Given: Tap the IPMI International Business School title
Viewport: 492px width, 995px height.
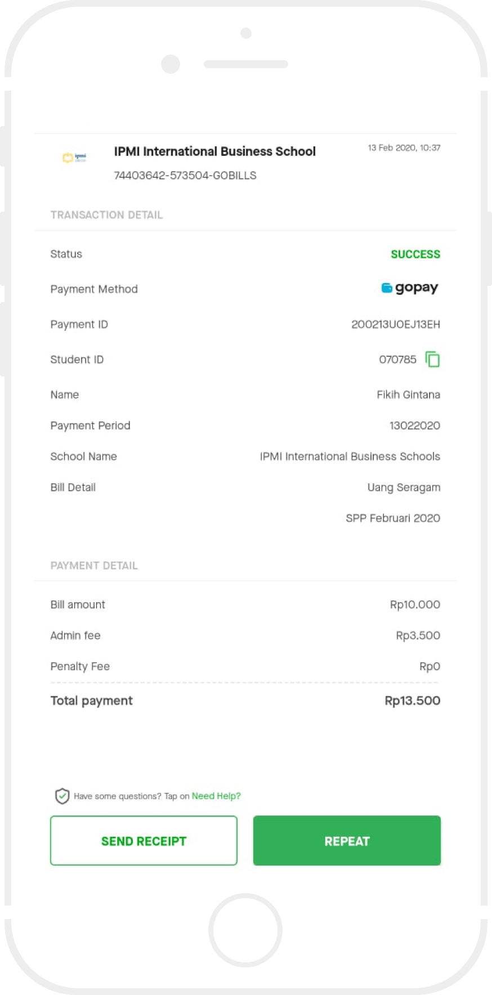Looking at the screenshot, I should (x=214, y=151).
